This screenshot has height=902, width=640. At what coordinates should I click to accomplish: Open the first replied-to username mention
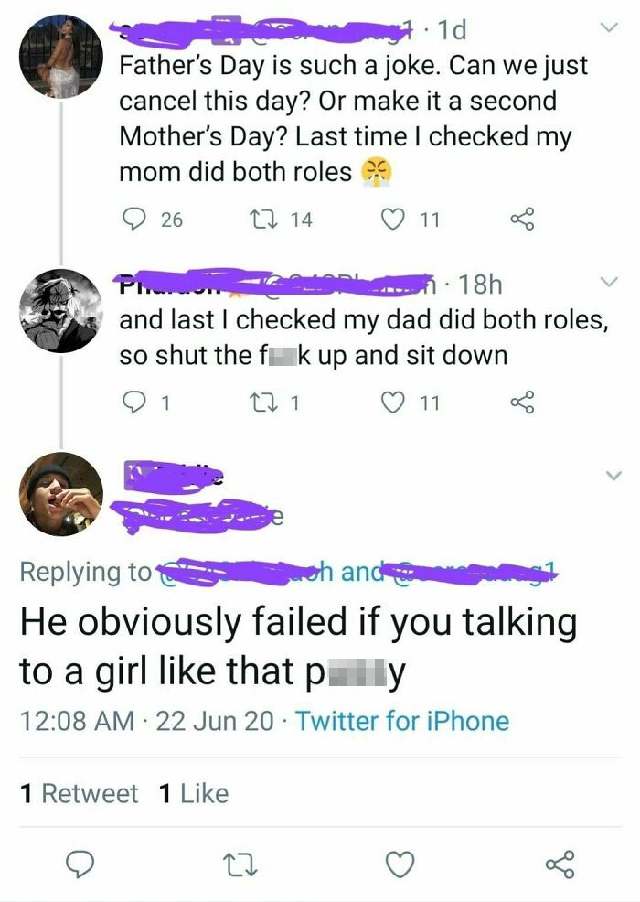click(x=229, y=571)
